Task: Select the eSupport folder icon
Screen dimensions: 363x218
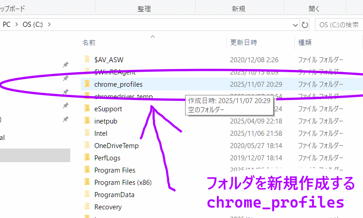Action: 88,109
